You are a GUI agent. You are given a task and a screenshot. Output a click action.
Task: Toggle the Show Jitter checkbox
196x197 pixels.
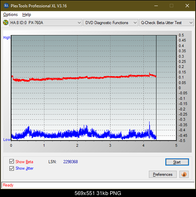12,168
